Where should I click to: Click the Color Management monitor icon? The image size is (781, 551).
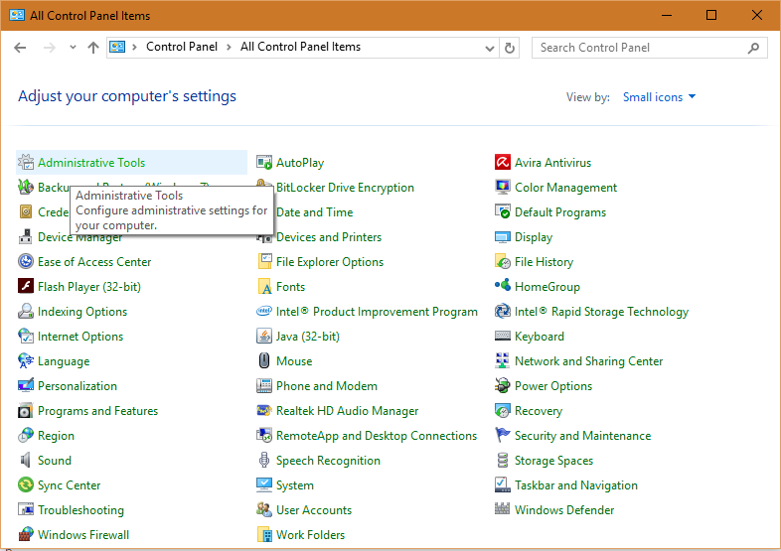tap(503, 188)
